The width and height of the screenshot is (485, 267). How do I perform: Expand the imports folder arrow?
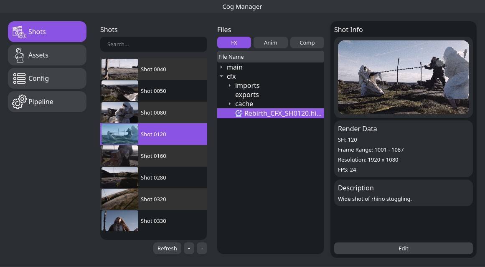230,85
